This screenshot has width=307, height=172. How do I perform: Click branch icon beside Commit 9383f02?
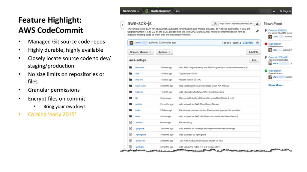coord(266,31)
